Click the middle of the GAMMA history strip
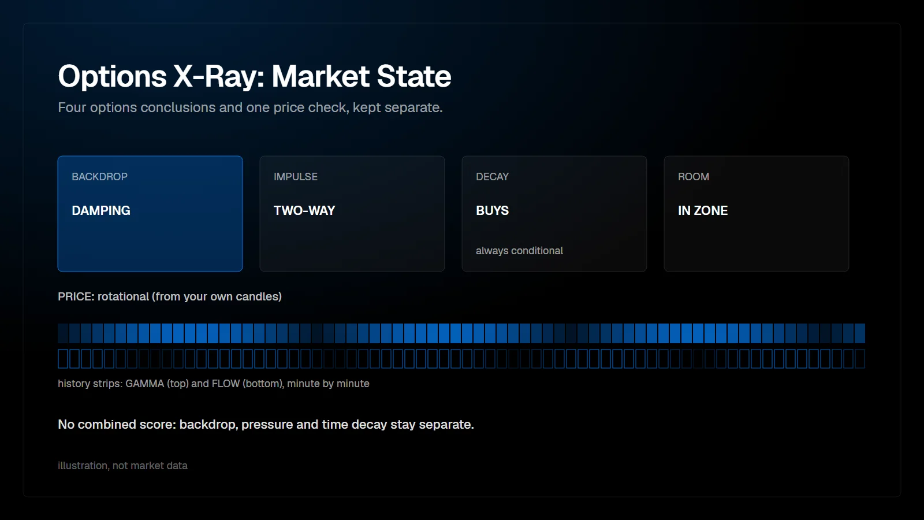The width and height of the screenshot is (924, 520). tap(461, 333)
